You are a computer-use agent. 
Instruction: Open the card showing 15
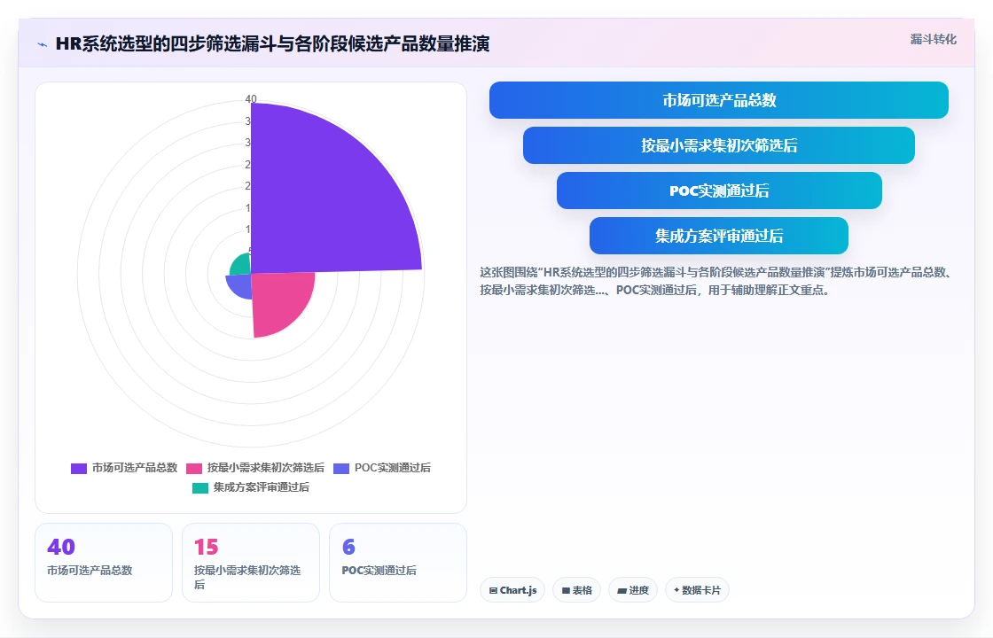click(x=251, y=563)
